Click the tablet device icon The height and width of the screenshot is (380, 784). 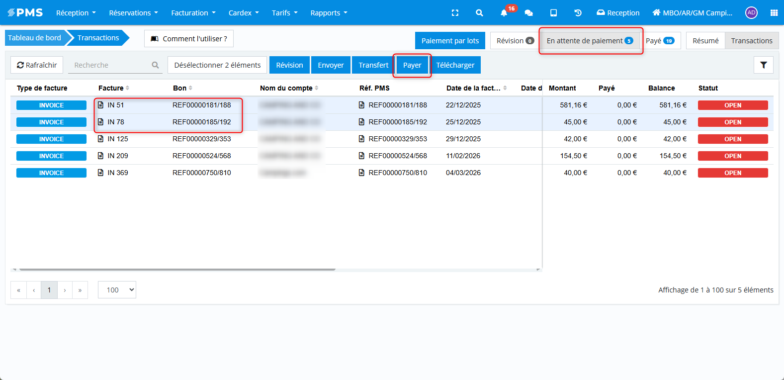(x=553, y=13)
